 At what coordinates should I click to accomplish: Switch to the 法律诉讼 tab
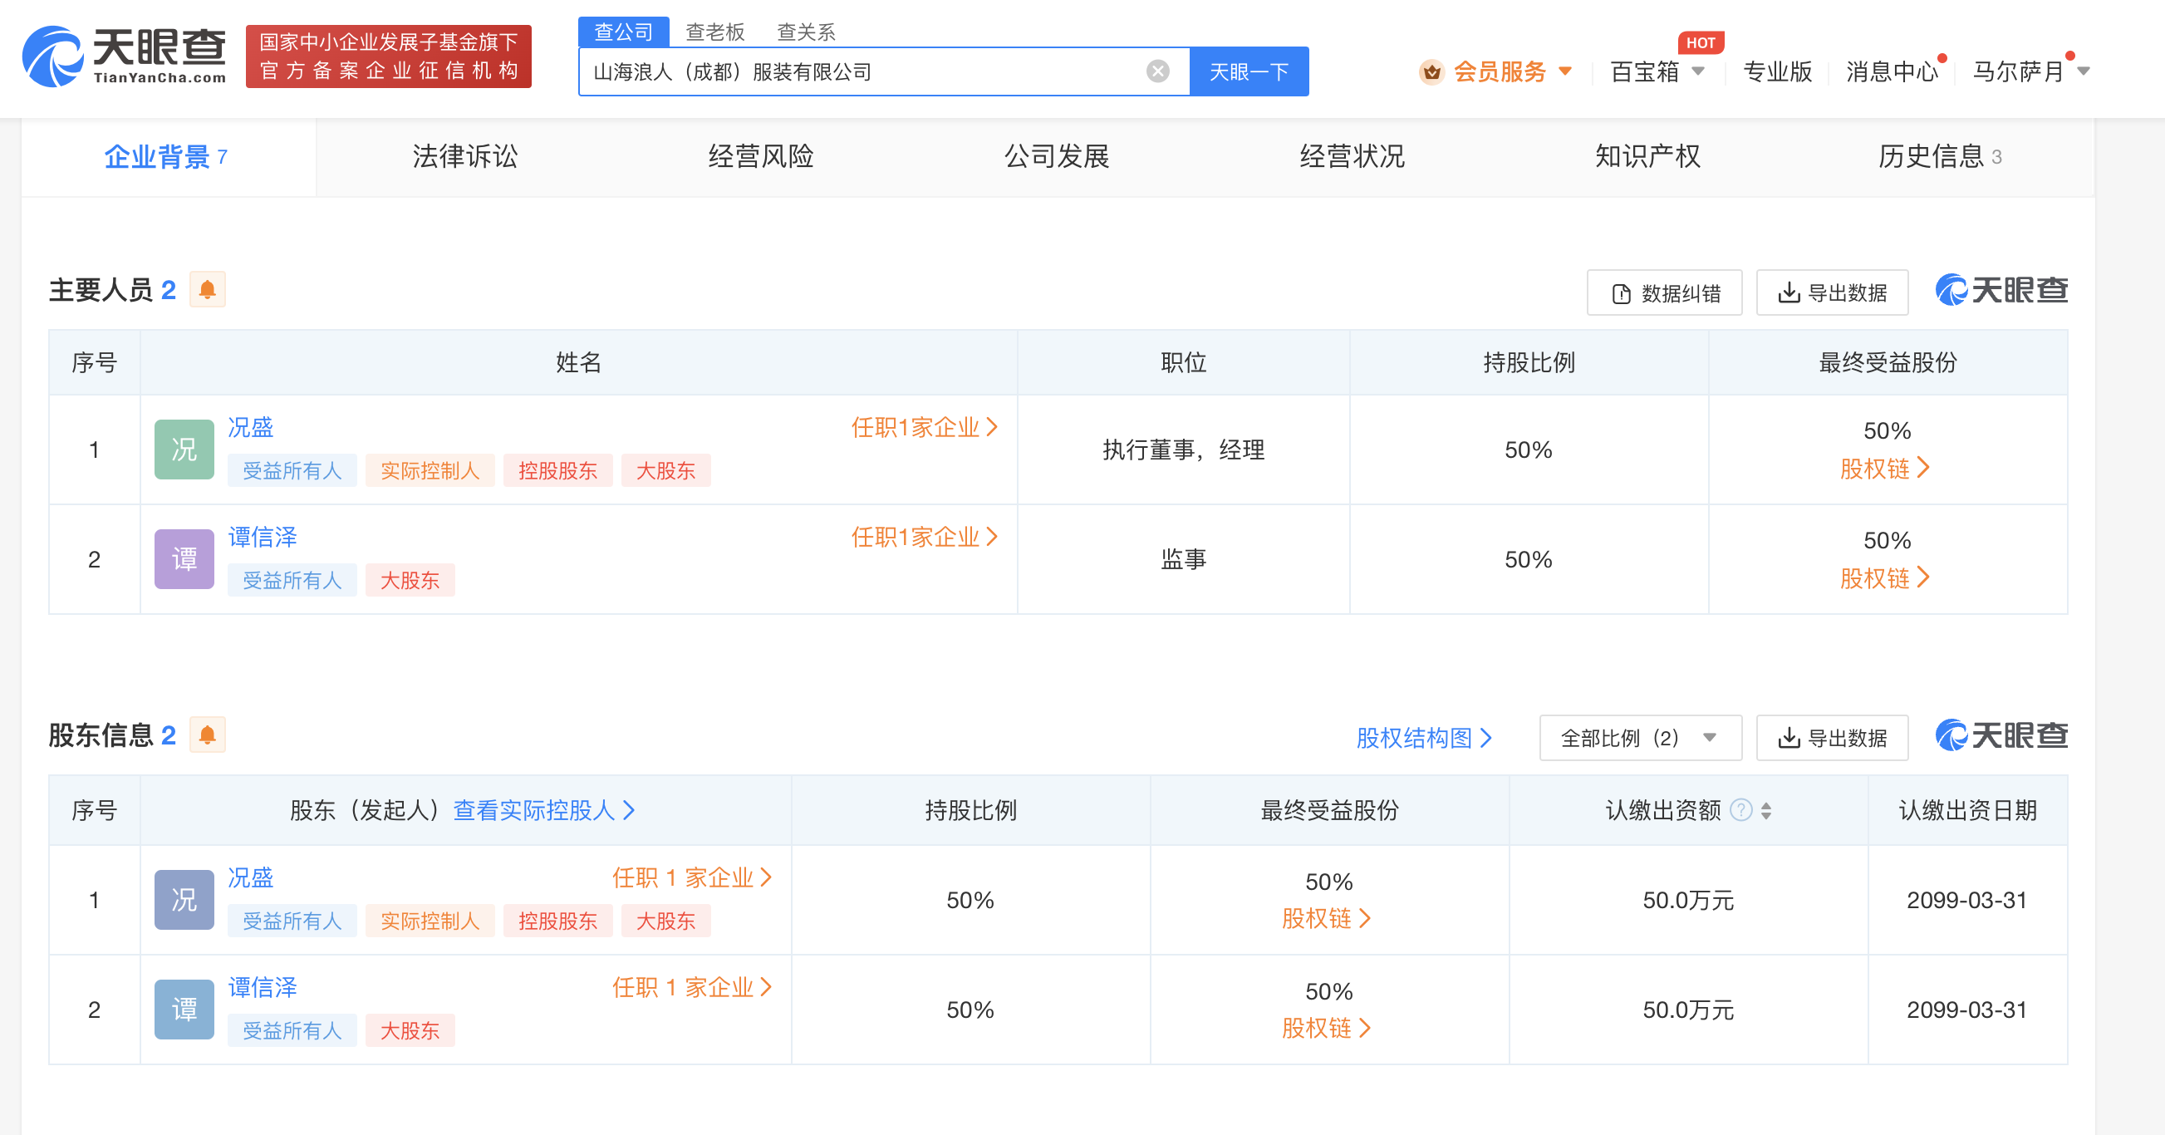pos(464,156)
